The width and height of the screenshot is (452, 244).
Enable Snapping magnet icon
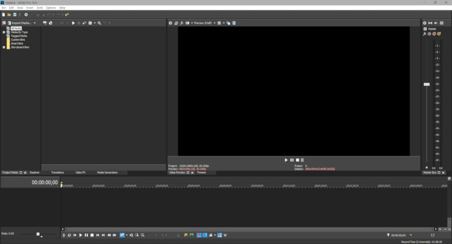click(199, 235)
